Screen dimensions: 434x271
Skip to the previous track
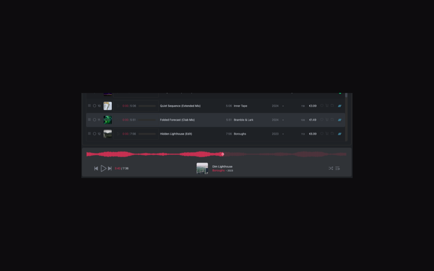coord(96,168)
